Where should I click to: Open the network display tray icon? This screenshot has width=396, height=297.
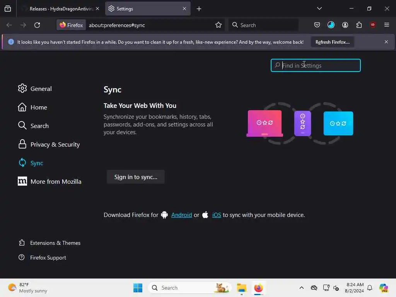click(326, 288)
